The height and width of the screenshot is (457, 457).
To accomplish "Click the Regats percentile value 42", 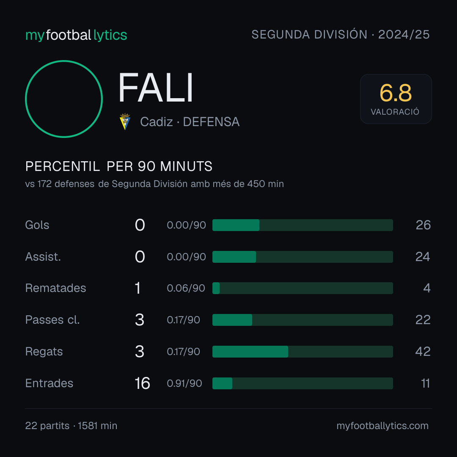I will coord(423,352).
